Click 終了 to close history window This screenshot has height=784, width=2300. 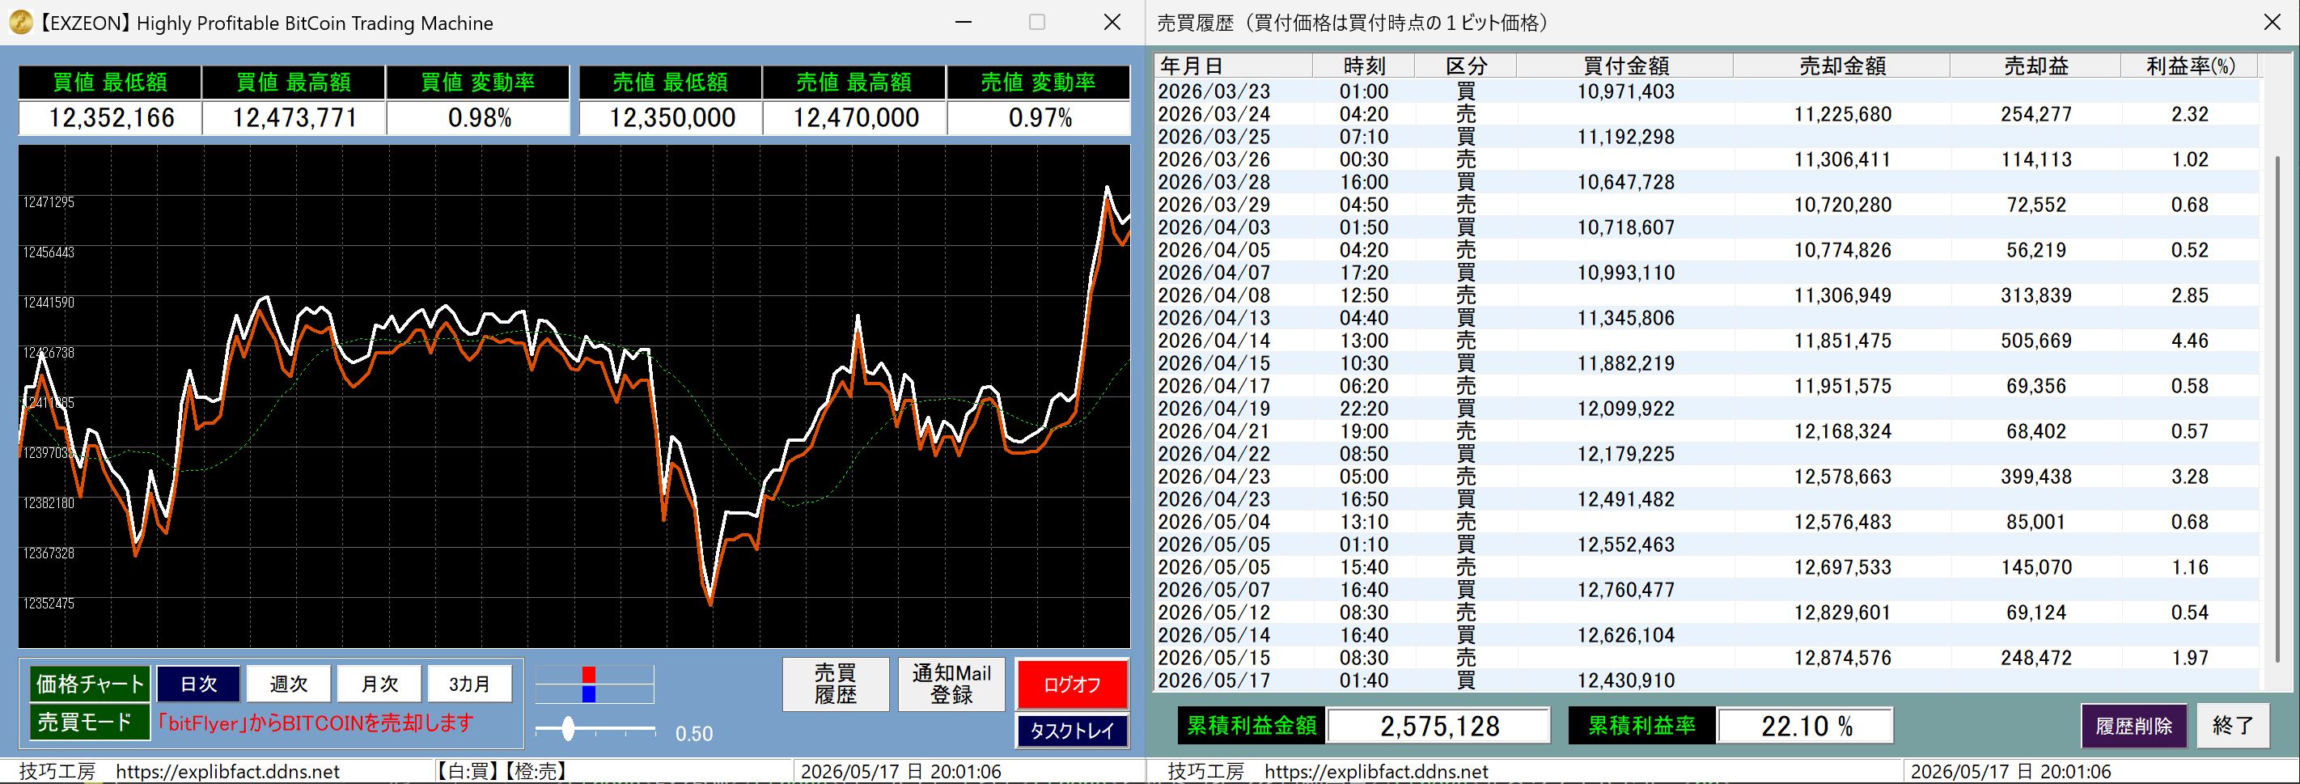click(2234, 725)
